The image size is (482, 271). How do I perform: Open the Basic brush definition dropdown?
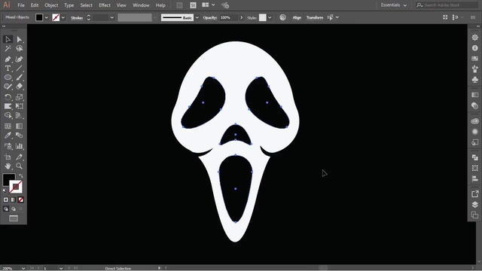[197, 17]
